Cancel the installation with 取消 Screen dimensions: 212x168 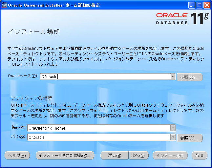point(200,155)
